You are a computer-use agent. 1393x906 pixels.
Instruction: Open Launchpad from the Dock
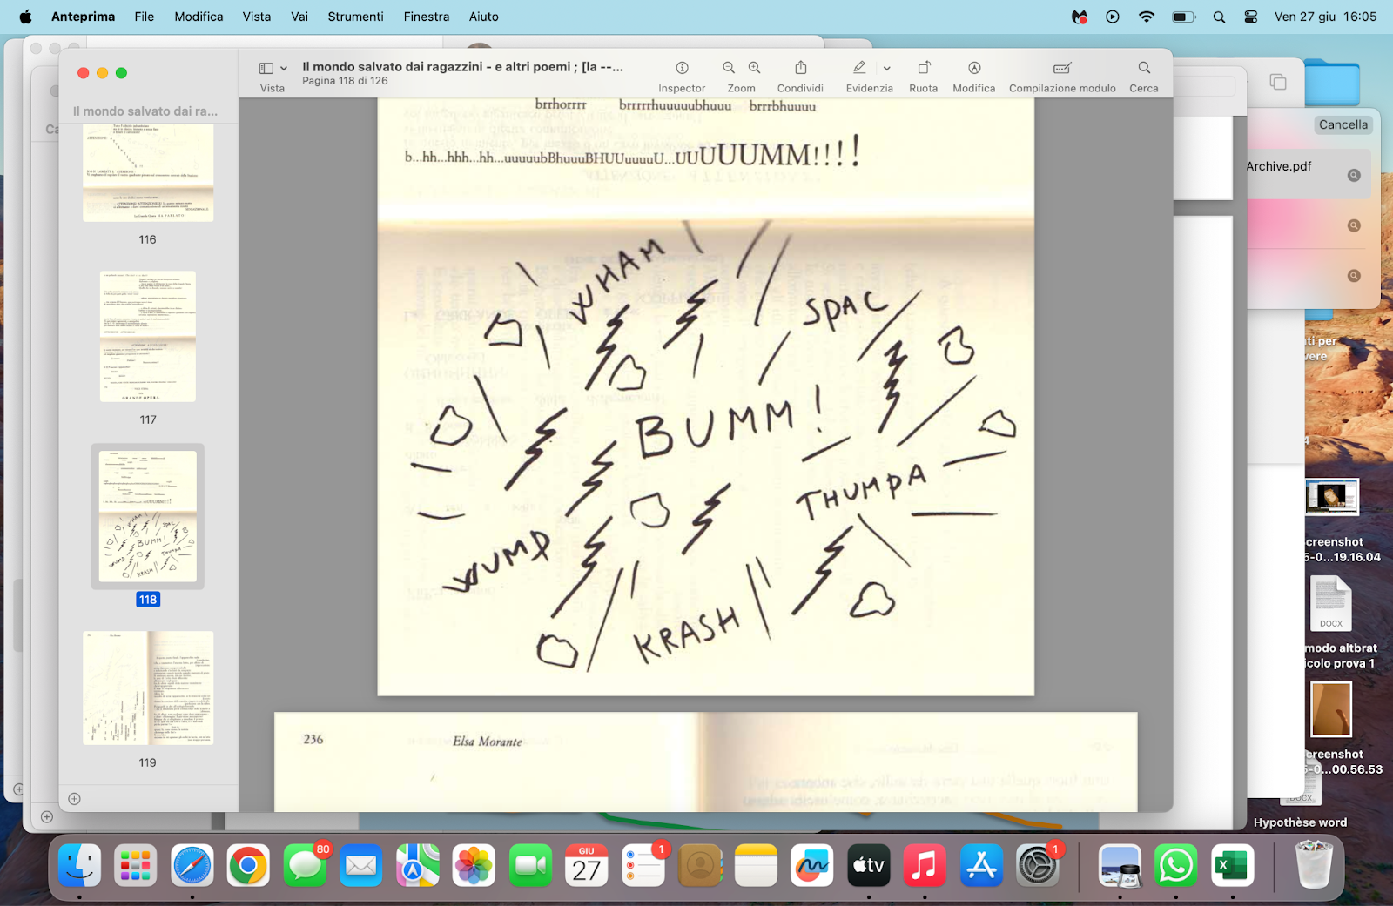136,866
